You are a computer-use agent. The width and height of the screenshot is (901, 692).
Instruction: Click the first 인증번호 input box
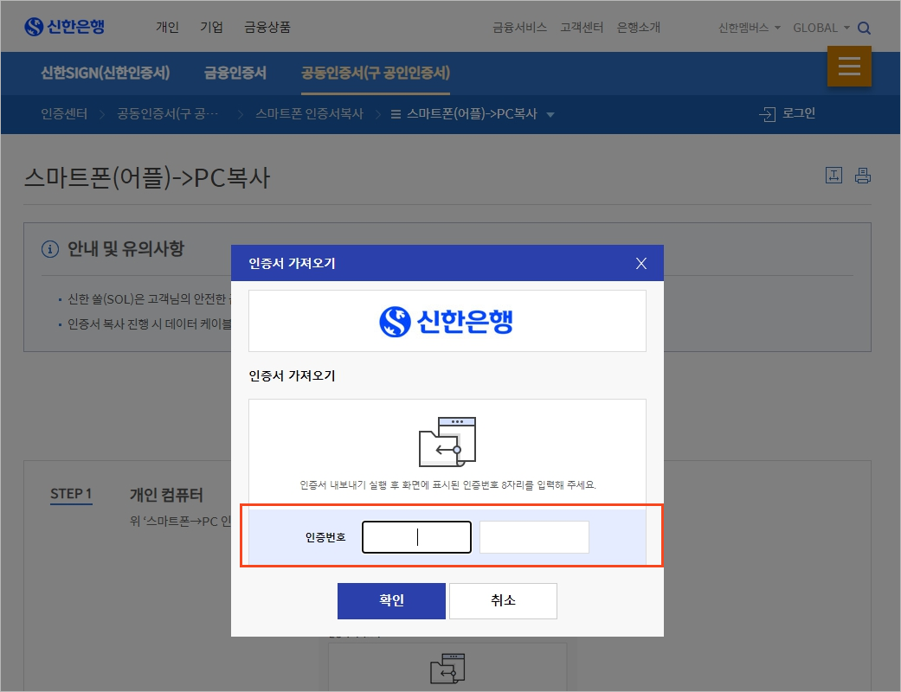[x=416, y=537]
